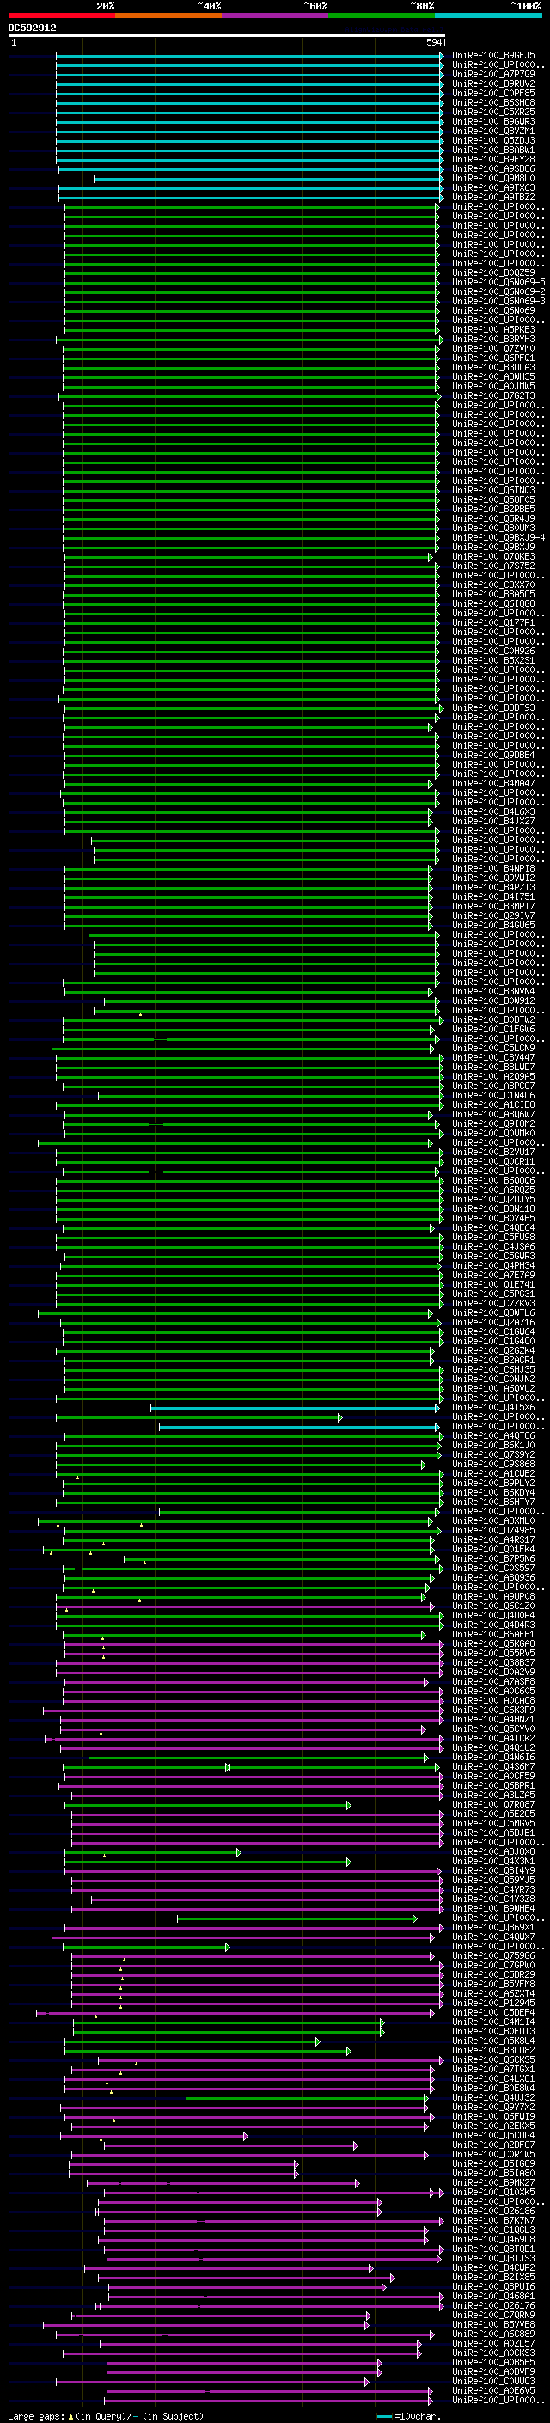This screenshot has width=550, height=2423.
Task: Click label UniRef100_C4QE64
Action: point(492,1227)
